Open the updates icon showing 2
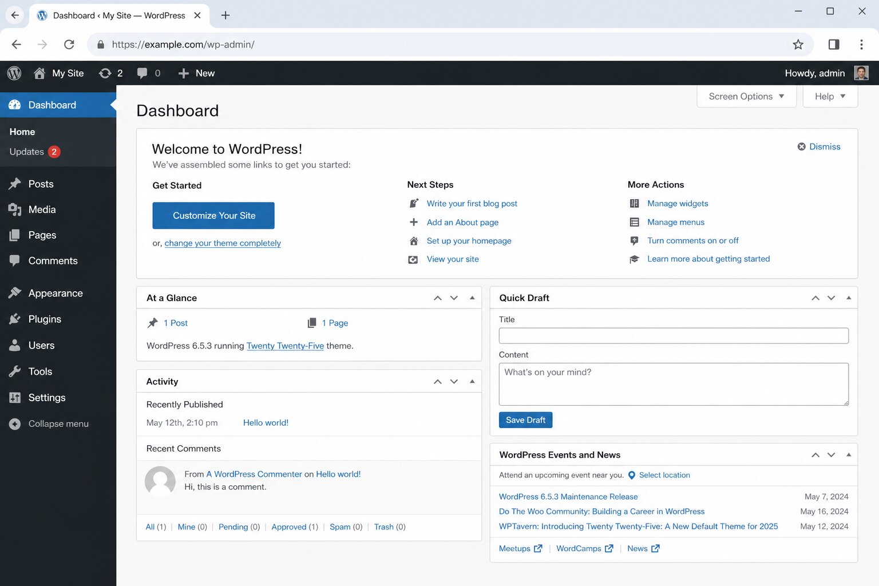879x586 pixels. pyautogui.click(x=105, y=73)
